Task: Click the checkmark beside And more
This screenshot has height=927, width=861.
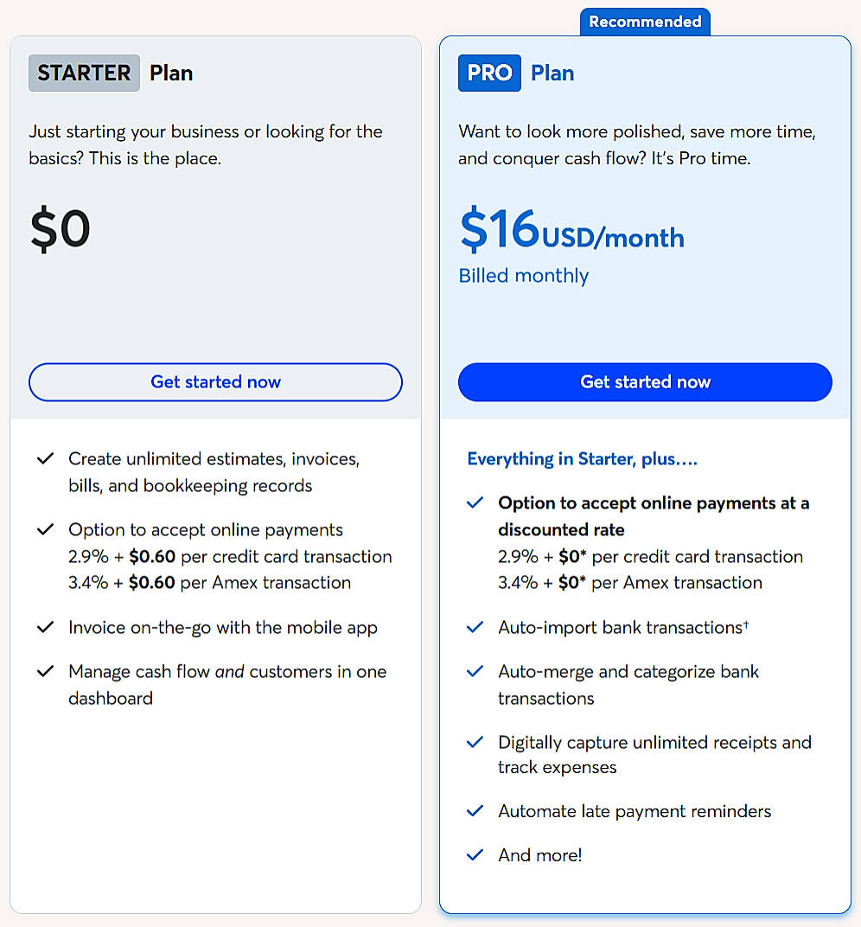Action: [475, 854]
